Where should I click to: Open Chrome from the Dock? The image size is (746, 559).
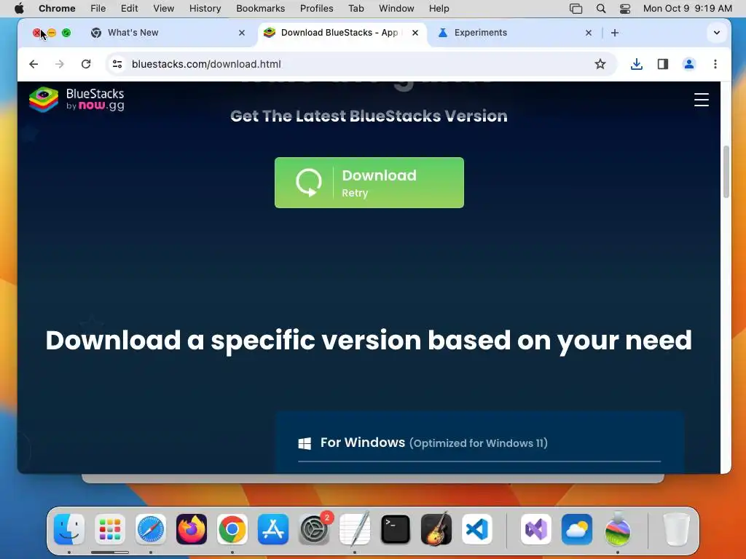click(232, 529)
